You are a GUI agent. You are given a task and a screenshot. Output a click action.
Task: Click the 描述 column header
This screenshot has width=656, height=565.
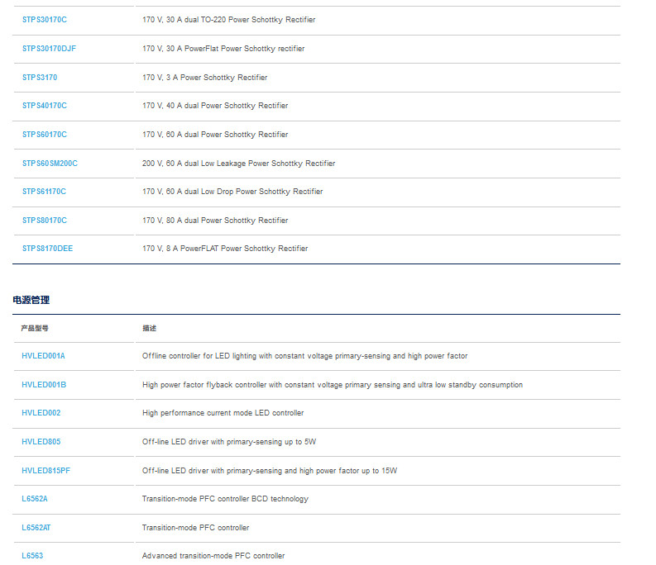pos(150,328)
